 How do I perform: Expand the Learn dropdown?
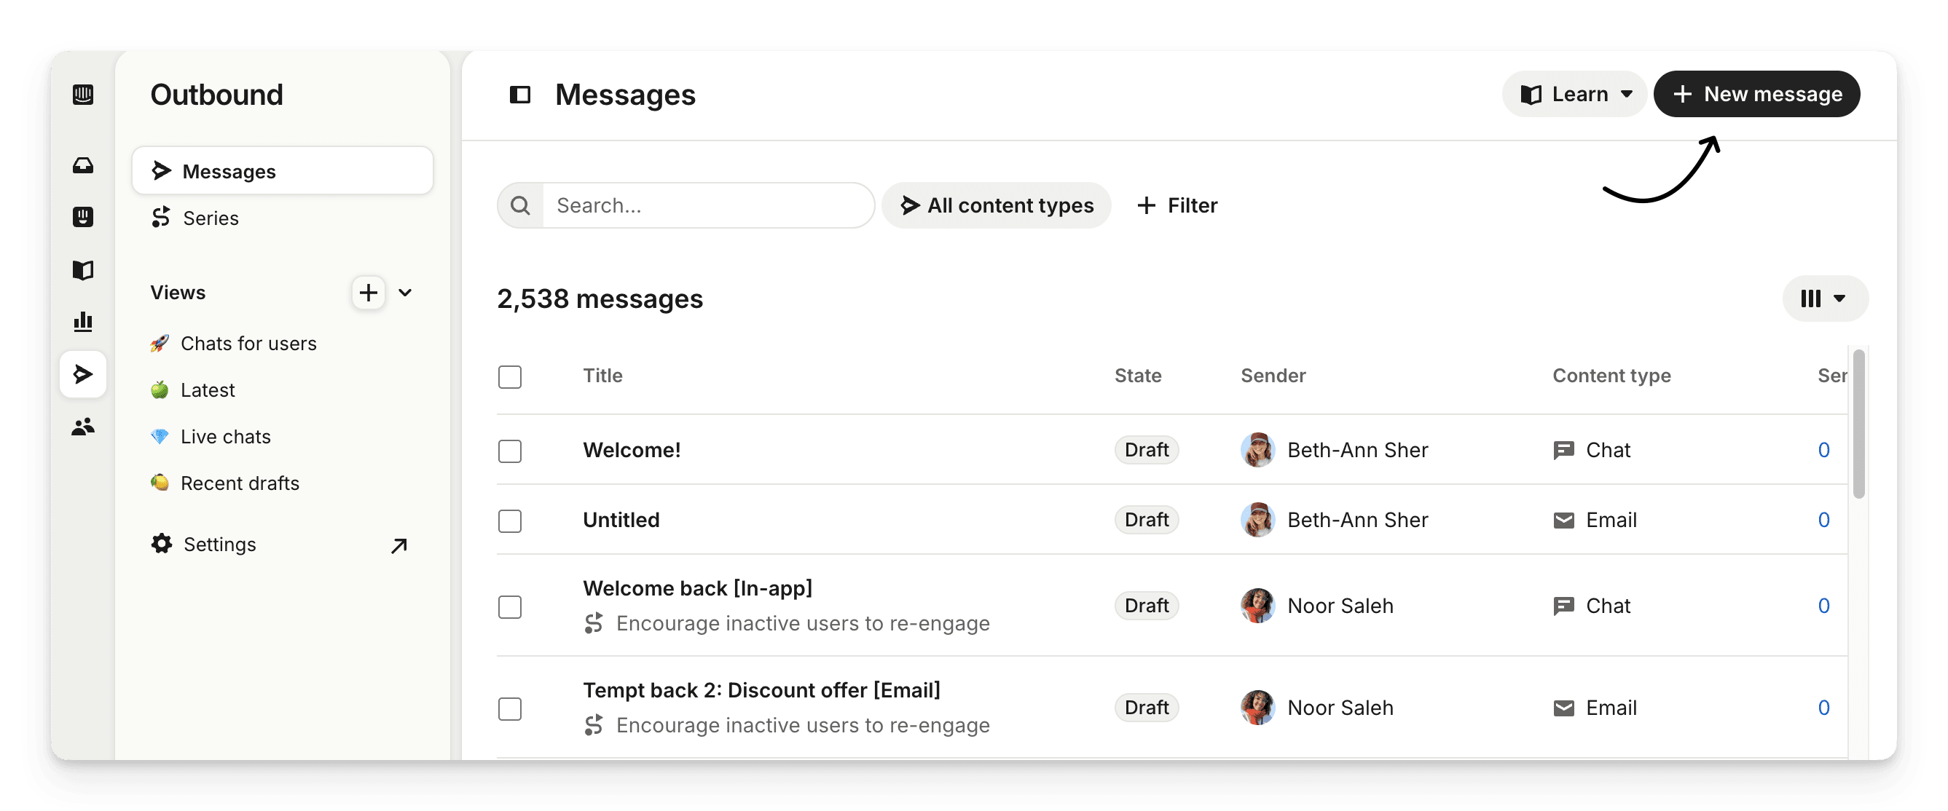[x=1574, y=94]
